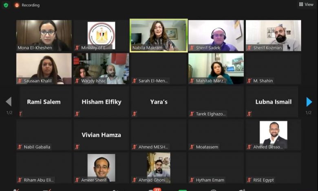Open the View layout menu
318x191 pixels.
pos(306,4)
